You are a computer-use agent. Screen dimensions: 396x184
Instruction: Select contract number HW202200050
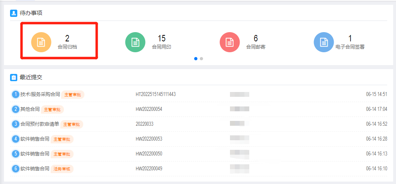pyautogui.click(x=149, y=153)
